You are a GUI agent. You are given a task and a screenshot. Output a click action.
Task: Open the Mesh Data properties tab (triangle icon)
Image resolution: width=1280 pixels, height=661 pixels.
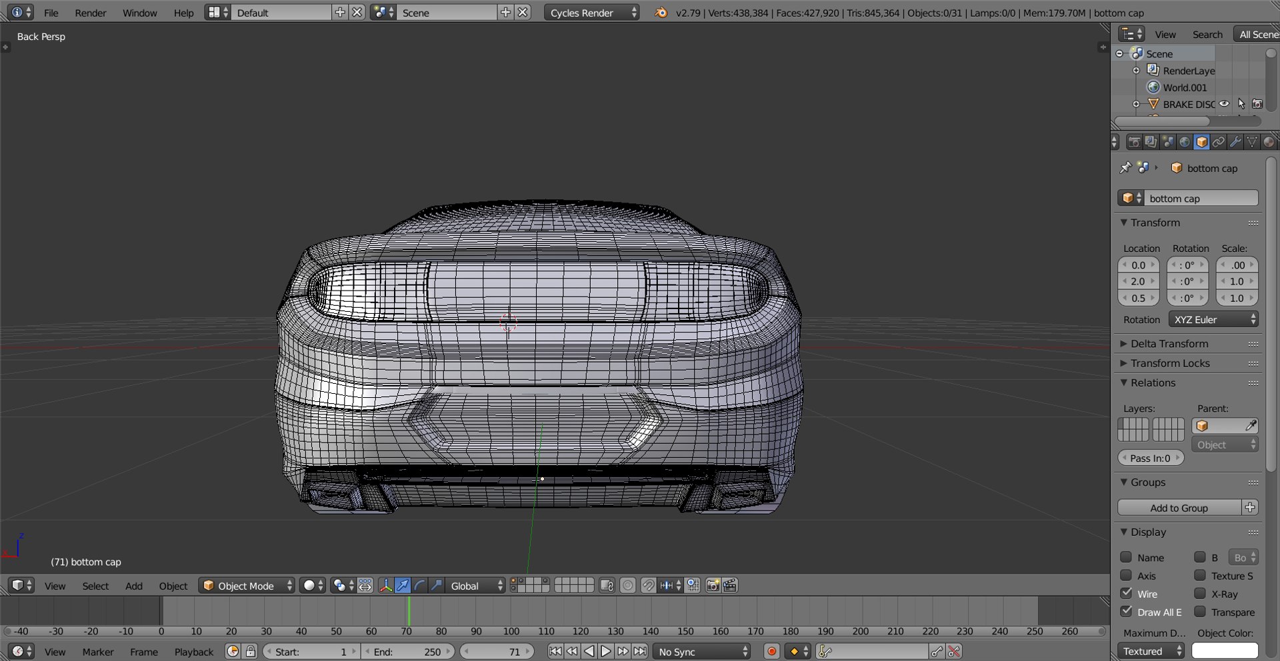[1252, 142]
